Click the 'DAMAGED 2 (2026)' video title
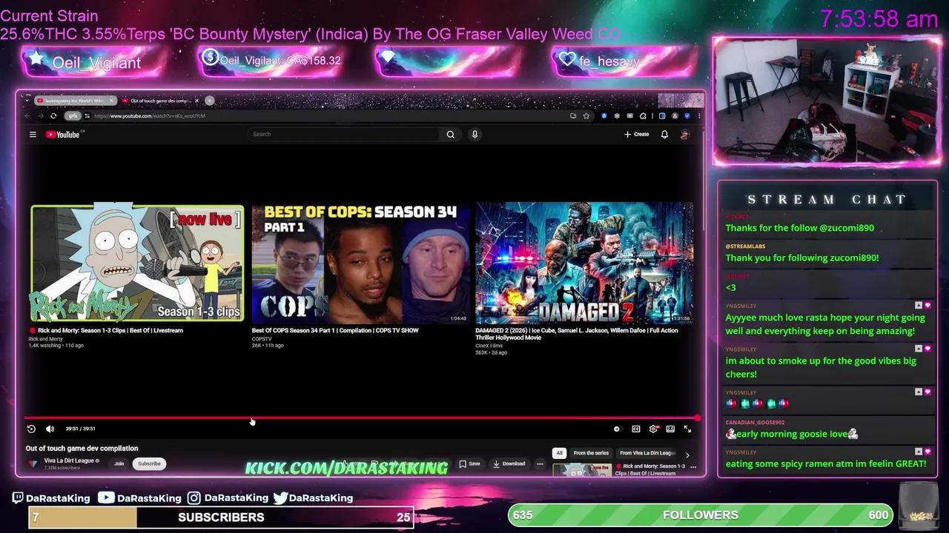Viewport: 949px width, 533px height. 577,334
